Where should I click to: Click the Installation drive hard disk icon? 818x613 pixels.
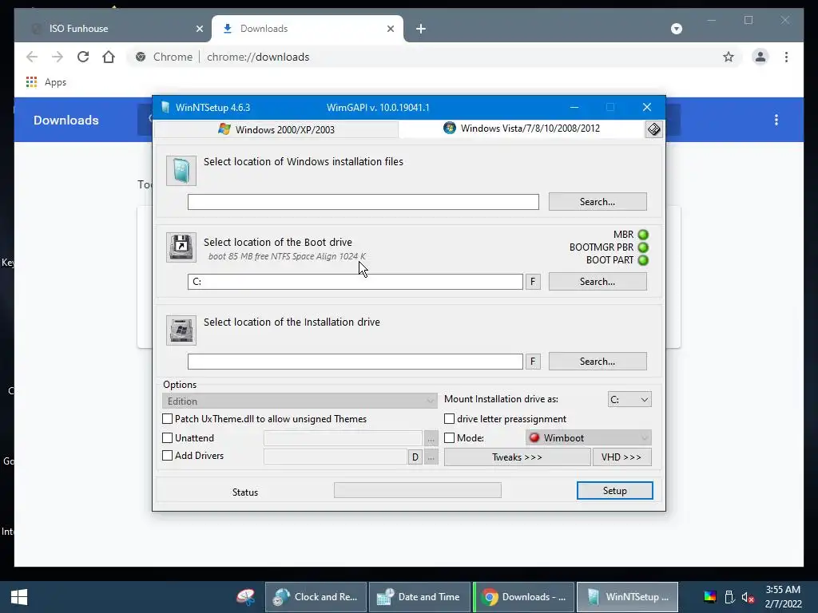[181, 330]
